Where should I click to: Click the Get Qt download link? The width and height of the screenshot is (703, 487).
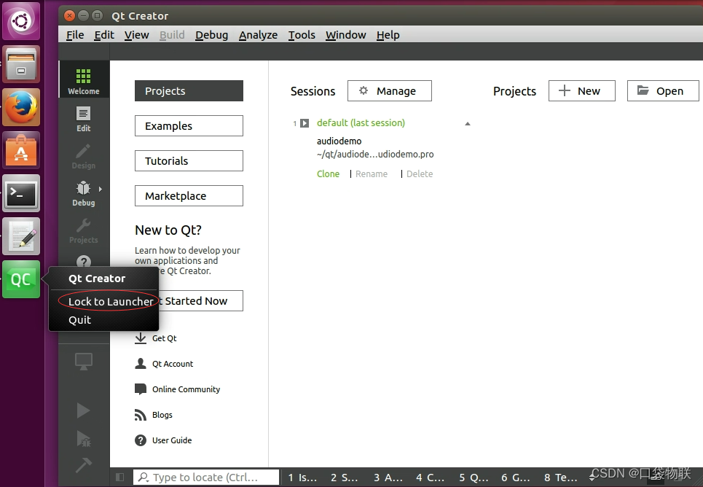coord(156,338)
